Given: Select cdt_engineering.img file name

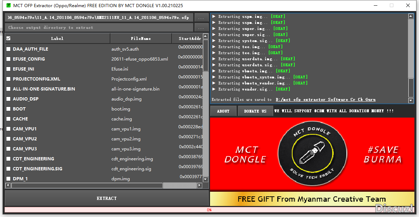Looking at the screenshot, I should 132,159.
